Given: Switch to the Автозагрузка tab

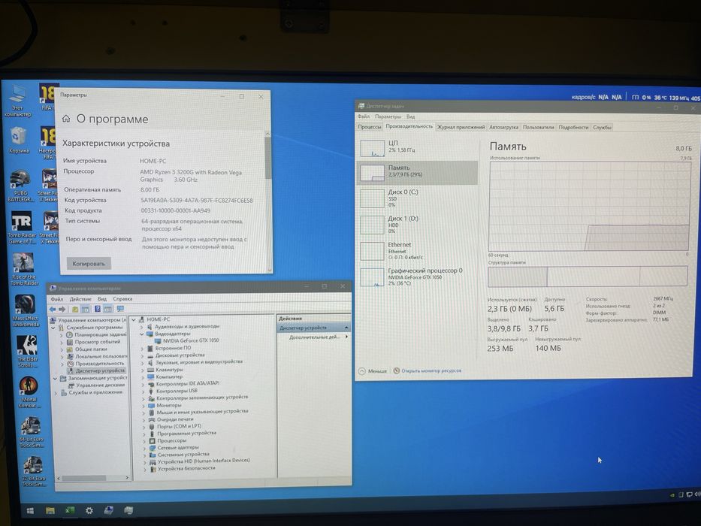Looking at the screenshot, I should click(x=503, y=128).
